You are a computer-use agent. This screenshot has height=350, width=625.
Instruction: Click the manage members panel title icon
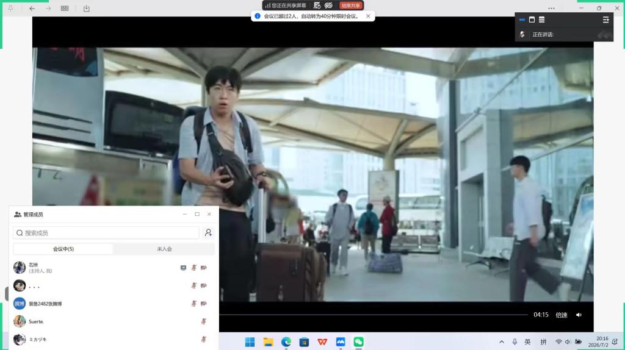tap(18, 214)
